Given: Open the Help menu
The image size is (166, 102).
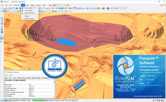Looking at the screenshot, I should [x=44, y=5].
